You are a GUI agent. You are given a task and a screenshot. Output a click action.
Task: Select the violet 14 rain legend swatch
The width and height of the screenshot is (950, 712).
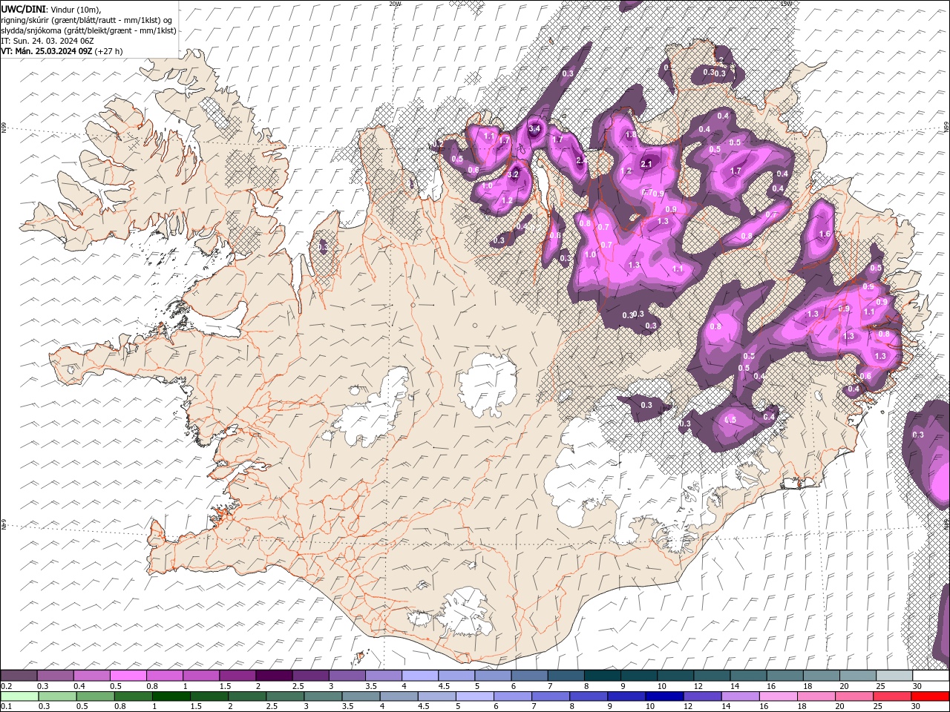tap(740, 696)
